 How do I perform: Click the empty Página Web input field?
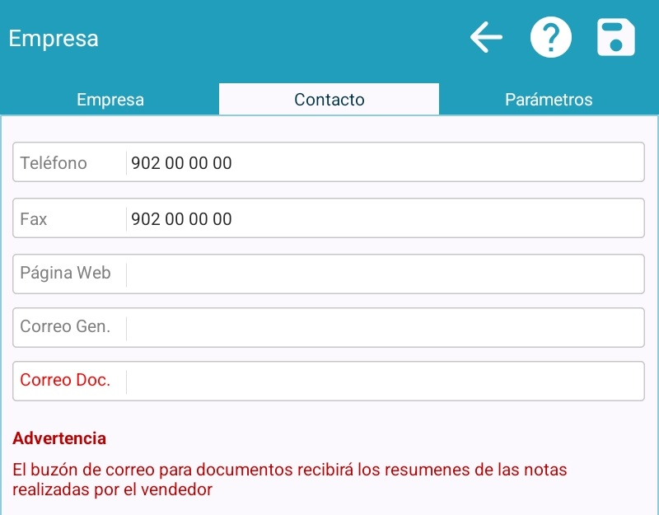point(383,274)
